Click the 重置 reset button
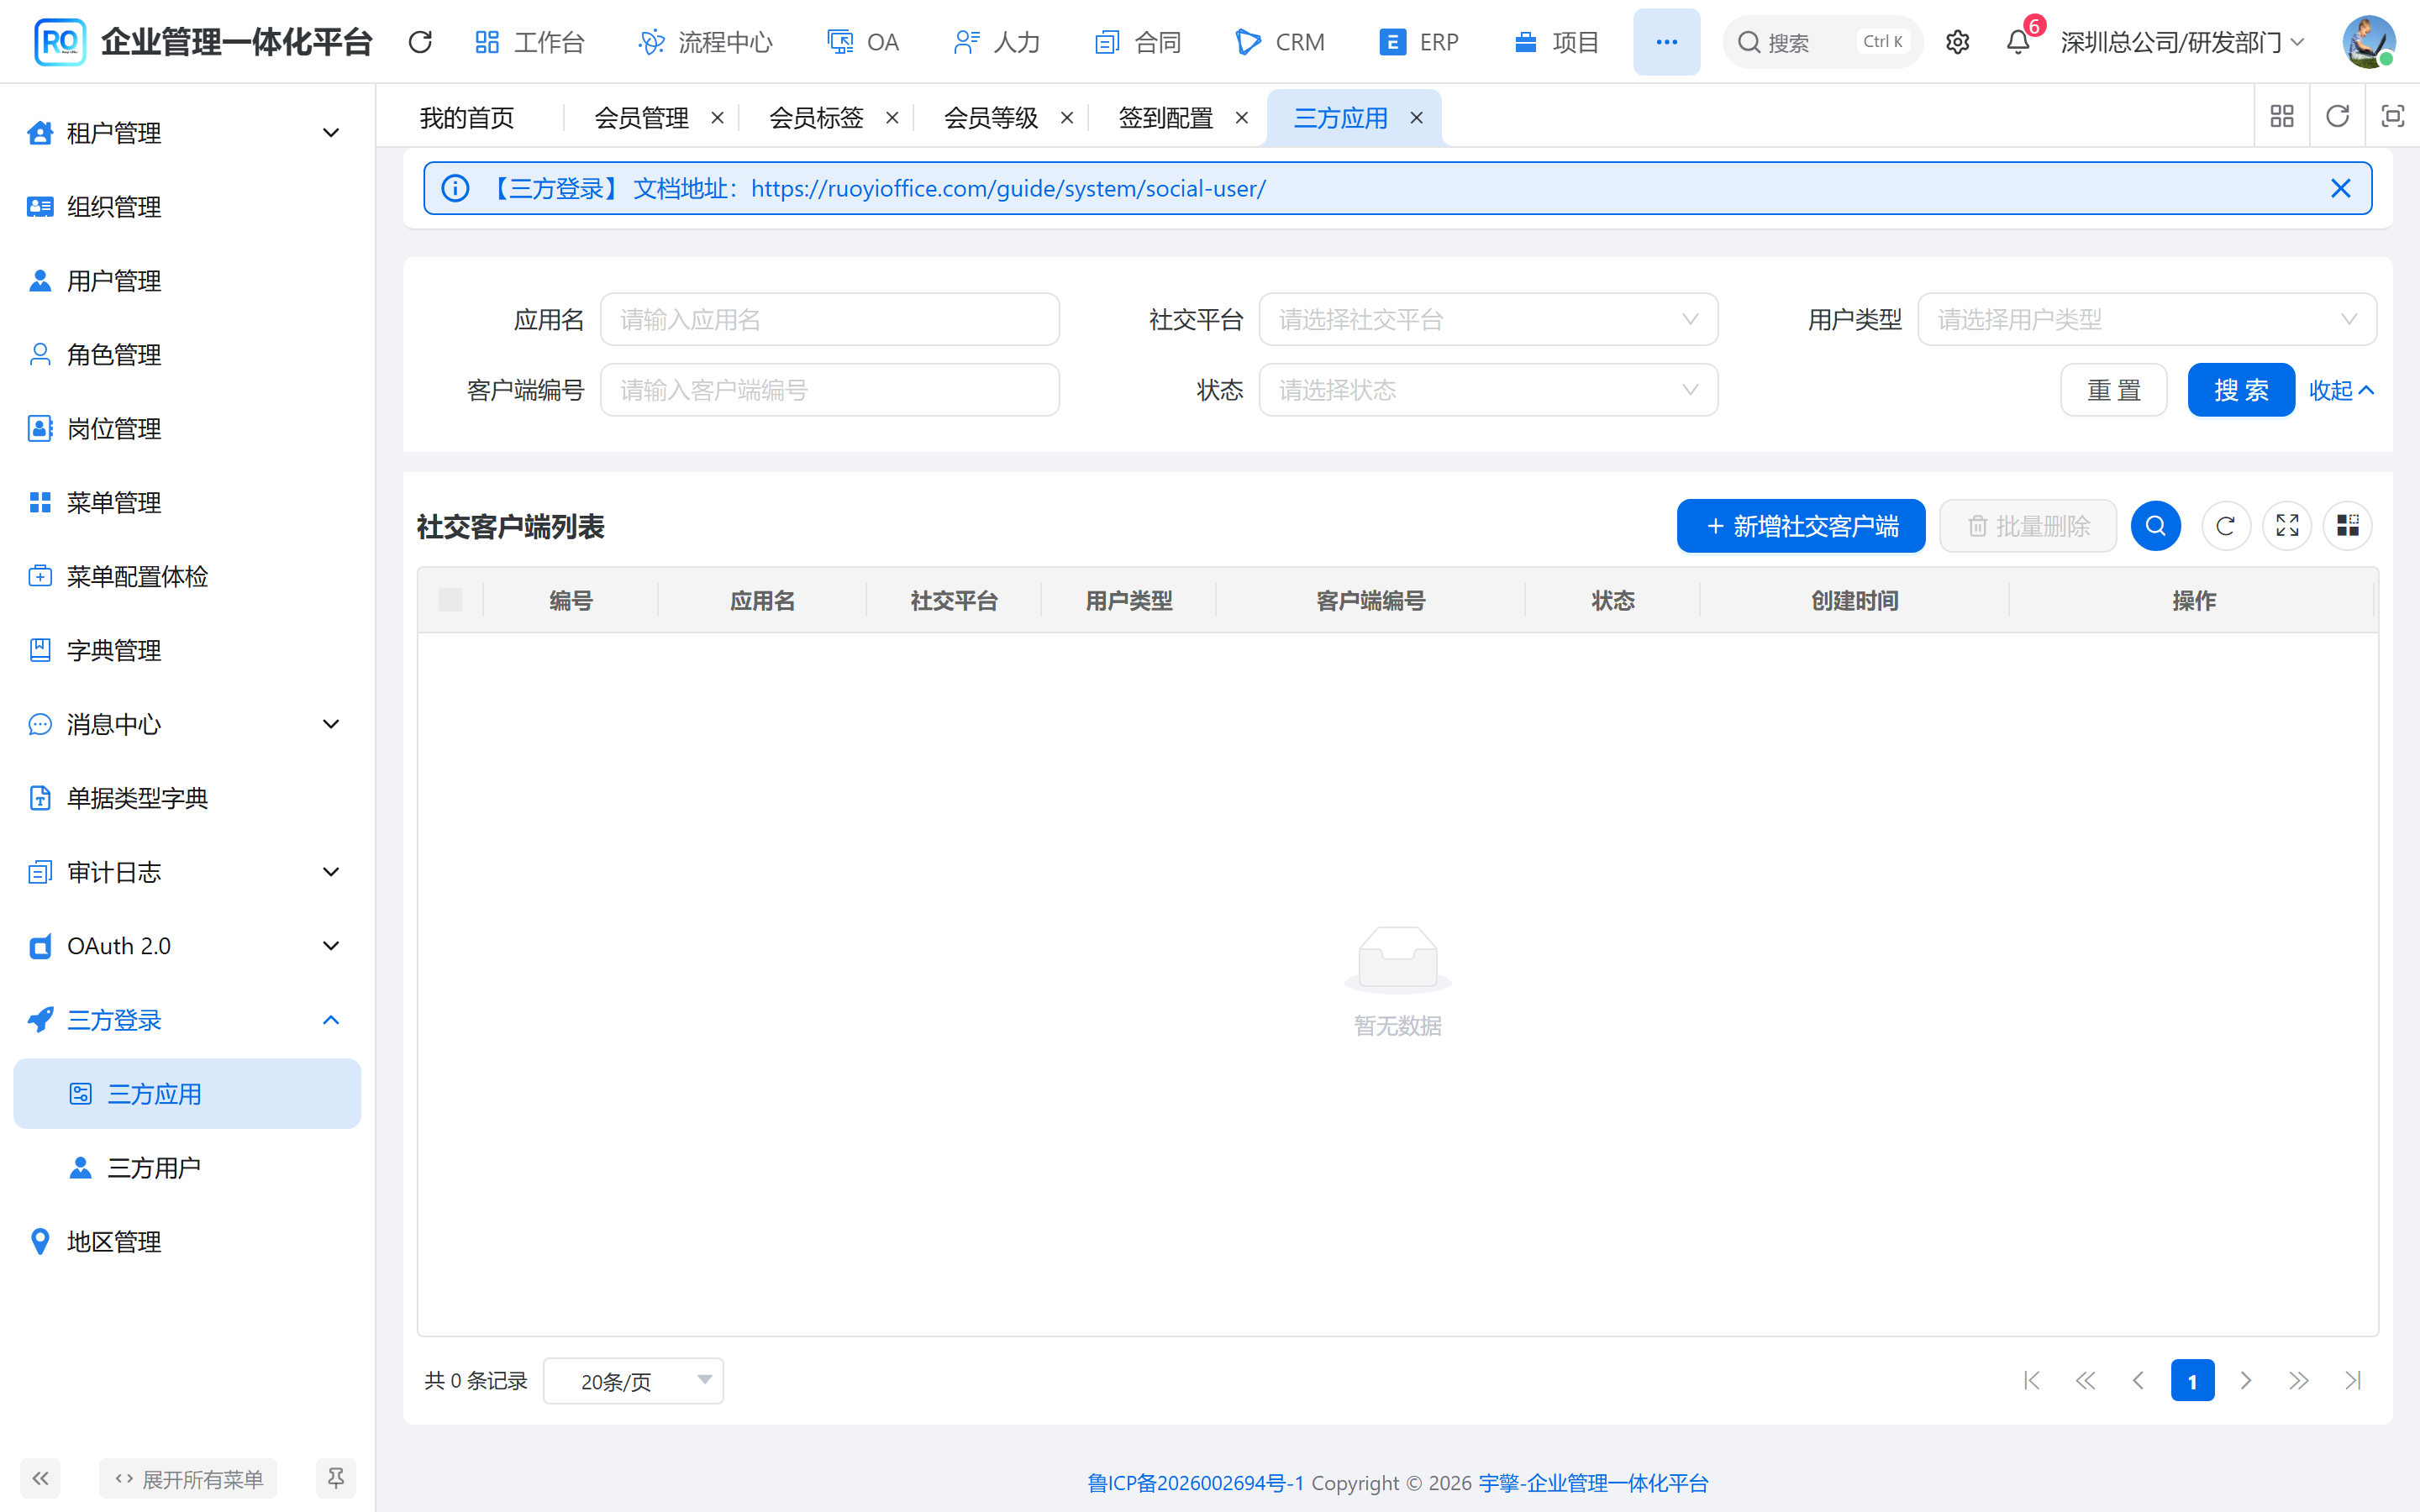This screenshot has width=2420, height=1512. pyautogui.click(x=2114, y=390)
